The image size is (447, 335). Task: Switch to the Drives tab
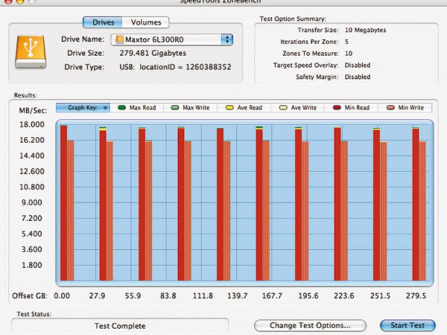point(103,22)
